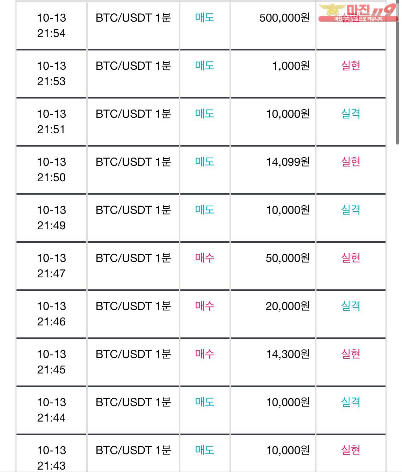Click 매수 in the 21:47 row
Screen dimensions: 402x472
tap(205, 258)
